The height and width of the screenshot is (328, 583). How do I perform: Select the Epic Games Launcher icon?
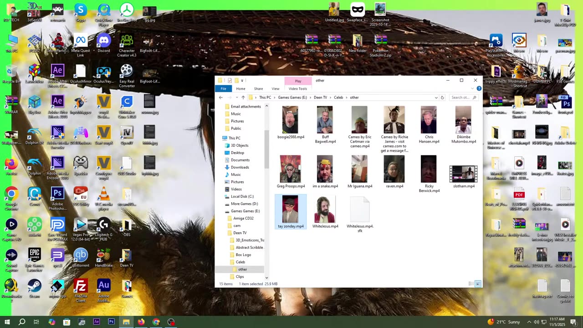pos(34,261)
